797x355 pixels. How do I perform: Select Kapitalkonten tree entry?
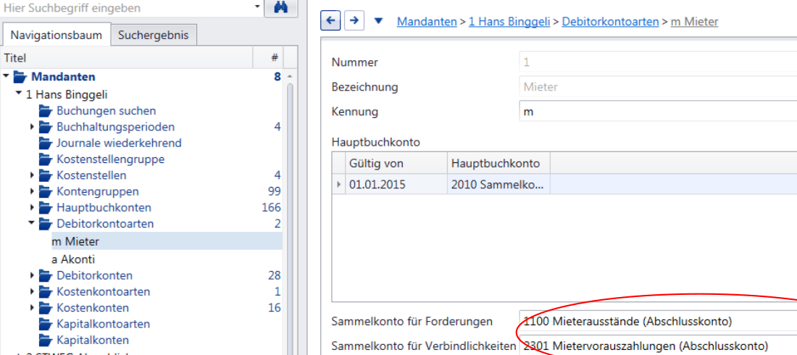click(93, 341)
